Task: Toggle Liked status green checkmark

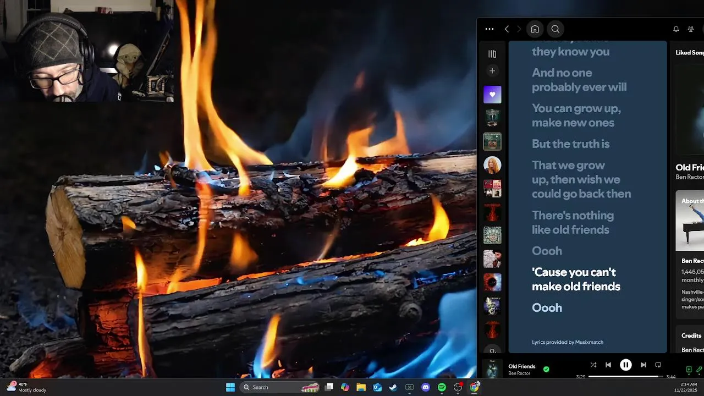Action: 546,370
